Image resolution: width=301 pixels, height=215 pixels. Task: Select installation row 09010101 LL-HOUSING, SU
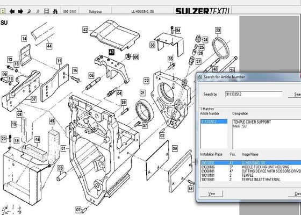click(x=250, y=163)
